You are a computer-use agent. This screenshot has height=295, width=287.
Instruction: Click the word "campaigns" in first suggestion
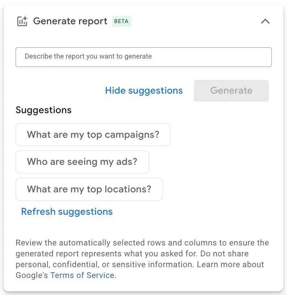point(132,135)
